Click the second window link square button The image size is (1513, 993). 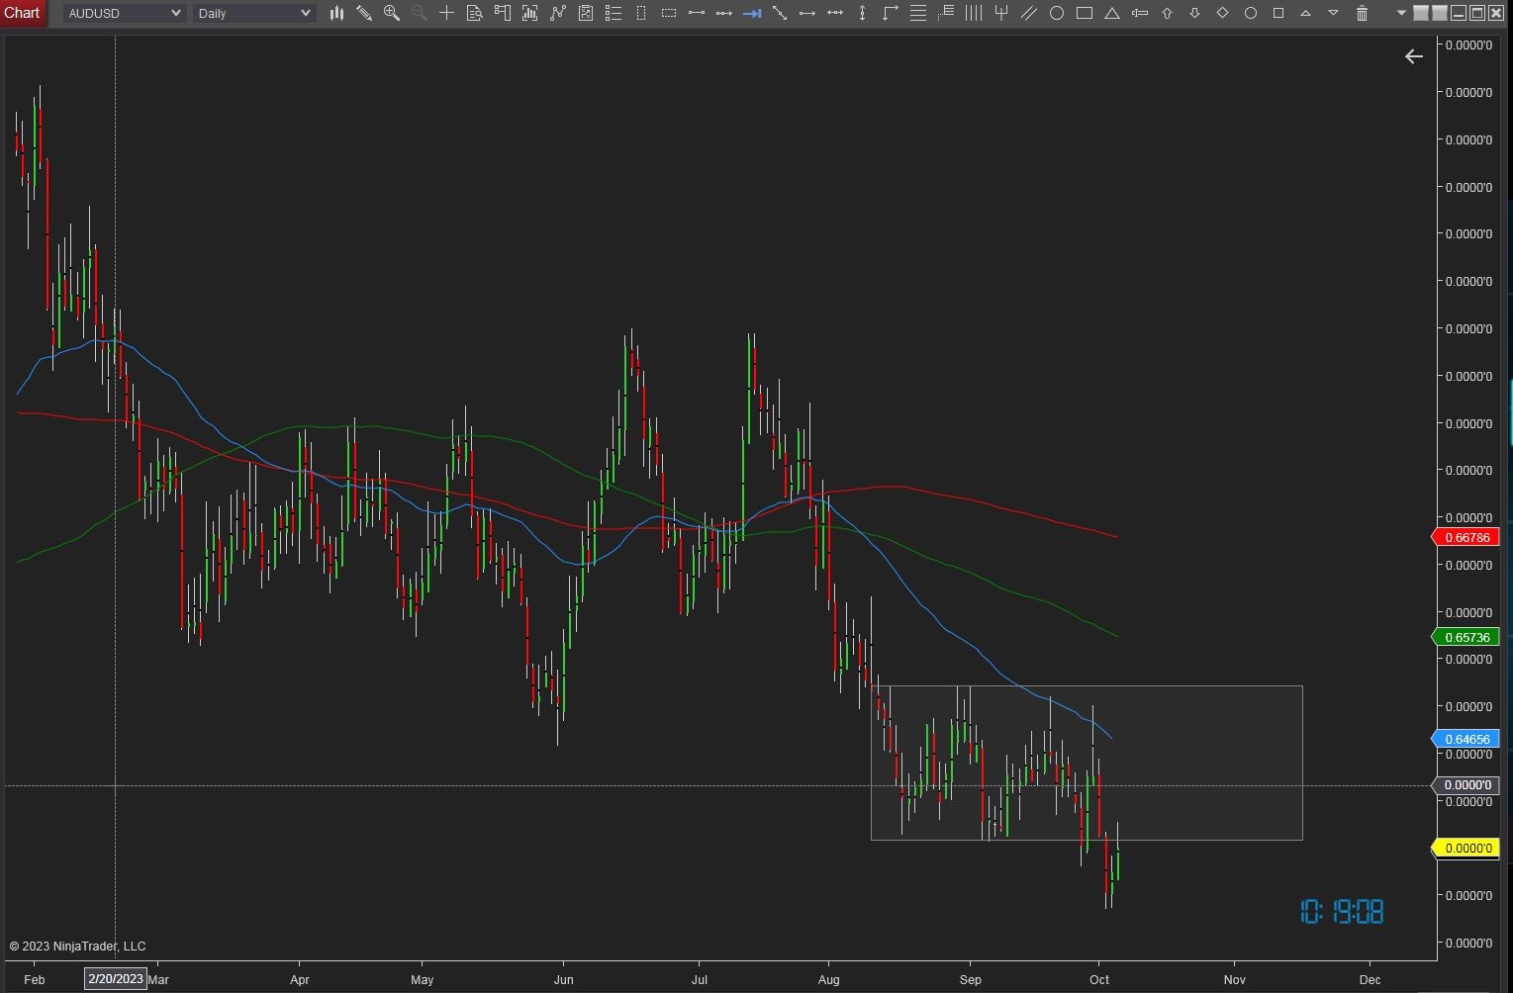1440,13
